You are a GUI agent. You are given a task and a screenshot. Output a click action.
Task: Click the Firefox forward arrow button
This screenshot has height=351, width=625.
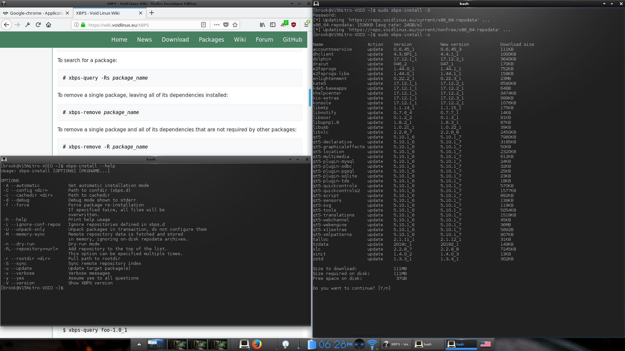click(x=17, y=25)
